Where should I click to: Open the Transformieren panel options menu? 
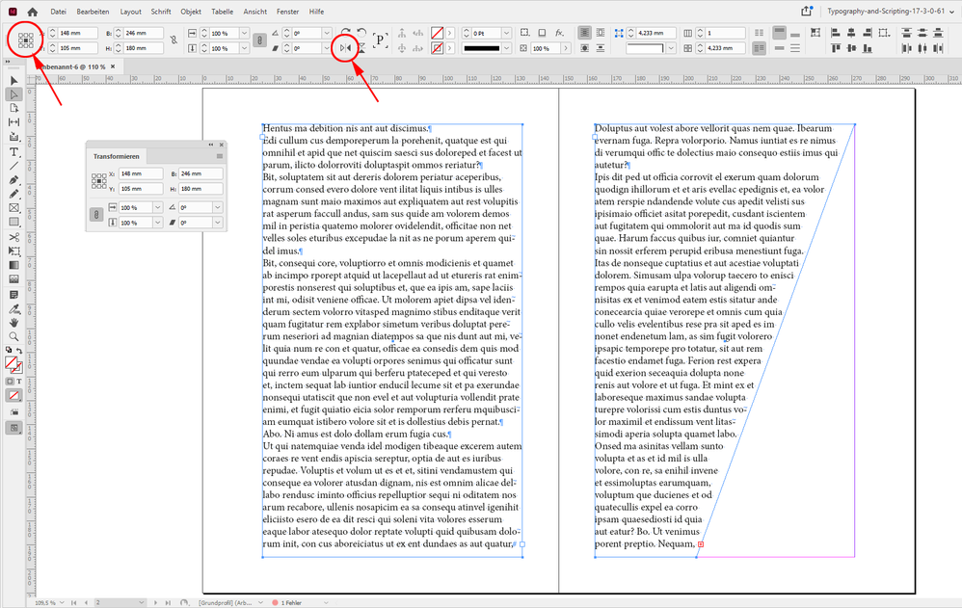click(220, 156)
